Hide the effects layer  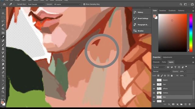(154, 89)
